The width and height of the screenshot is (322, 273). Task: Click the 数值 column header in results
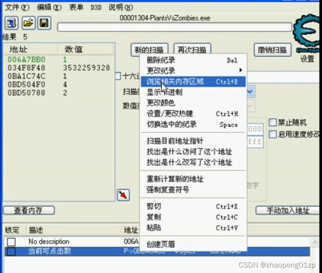86,49
